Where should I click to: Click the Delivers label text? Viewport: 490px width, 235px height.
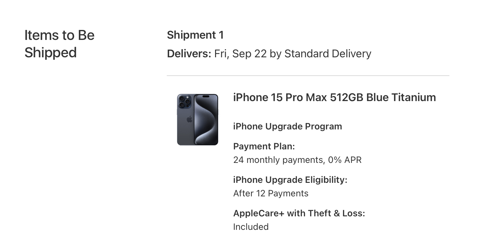(189, 53)
